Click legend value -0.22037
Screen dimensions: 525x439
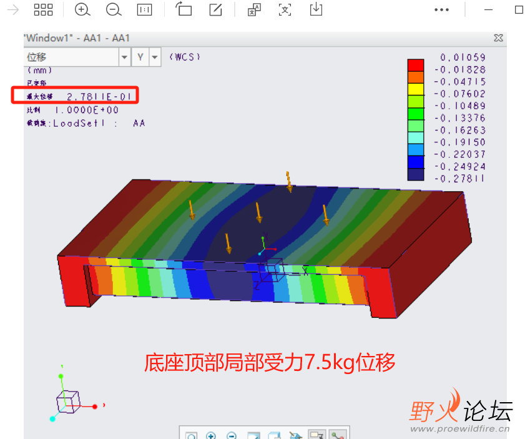click(459, 154)
